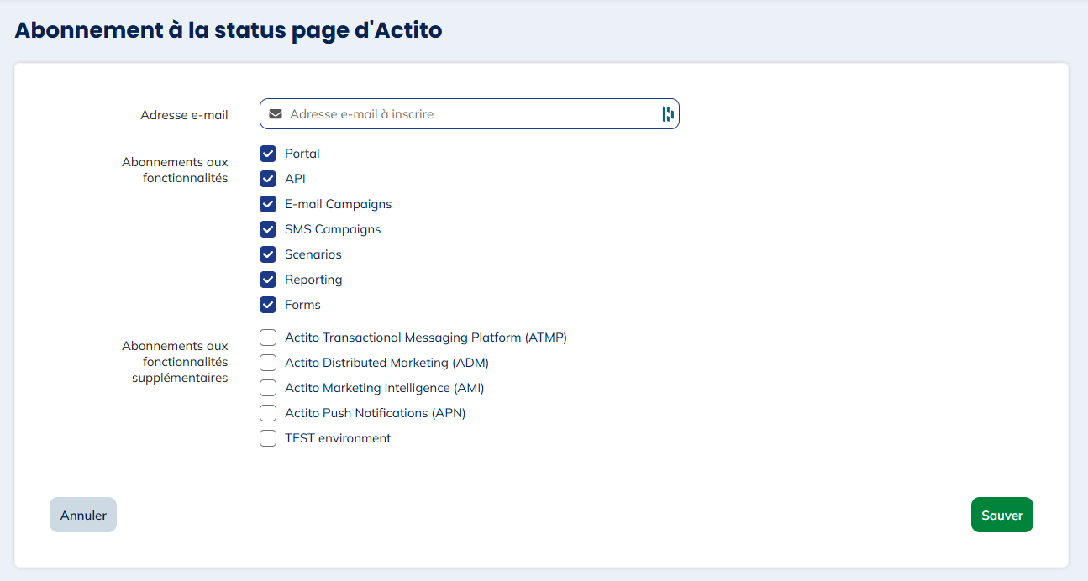This screenshot has height=581, width=1088.
Task: Click the envelope icon in the email field
Action: click(x=276, y=114)
